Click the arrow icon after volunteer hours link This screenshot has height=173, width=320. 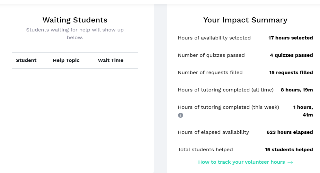pos(290,162)
